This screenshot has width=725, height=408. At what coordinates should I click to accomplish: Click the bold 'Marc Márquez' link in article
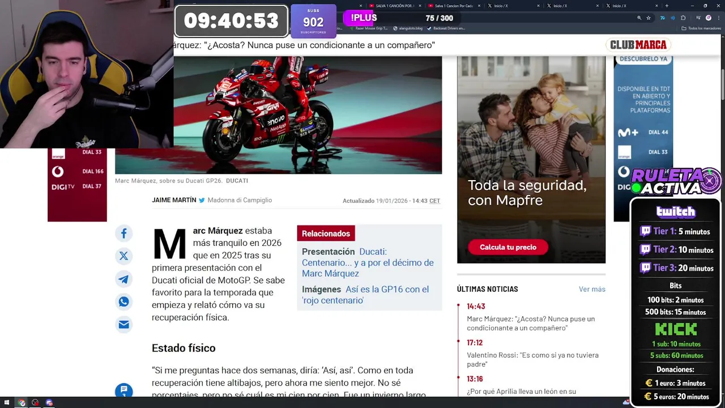[x=217, y=231]
